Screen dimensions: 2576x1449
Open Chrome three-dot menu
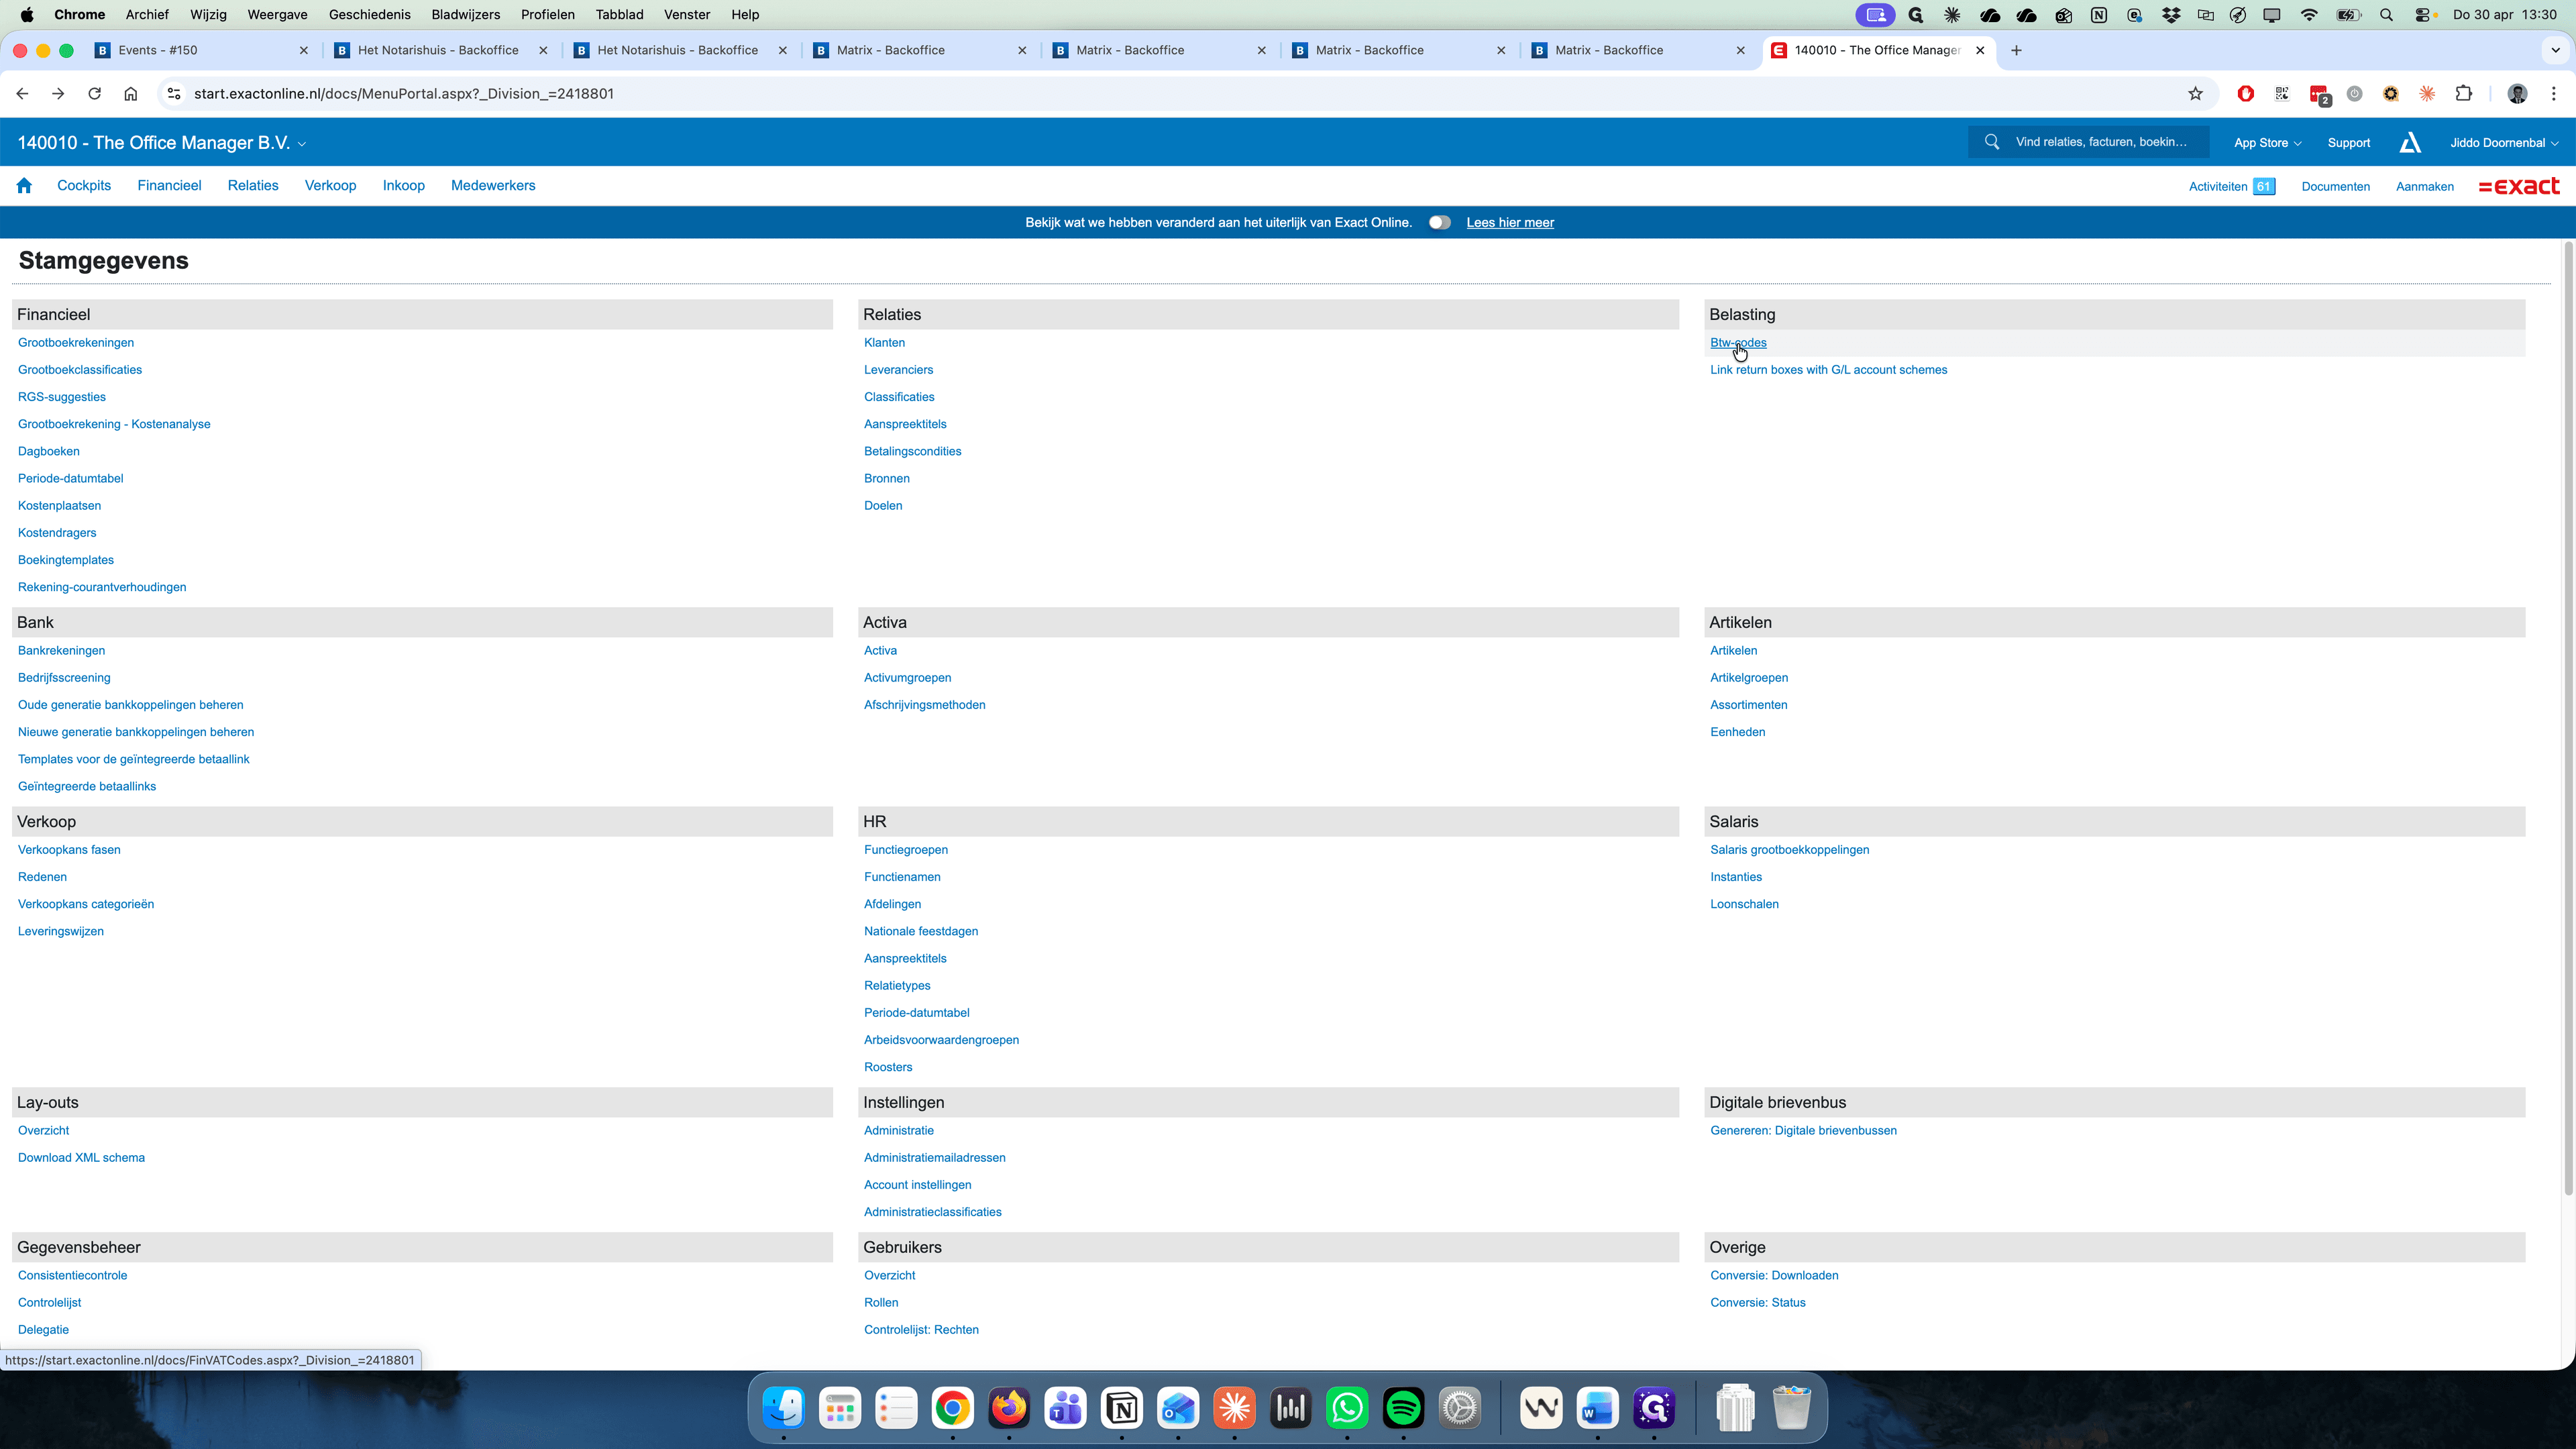[2553, 94]
